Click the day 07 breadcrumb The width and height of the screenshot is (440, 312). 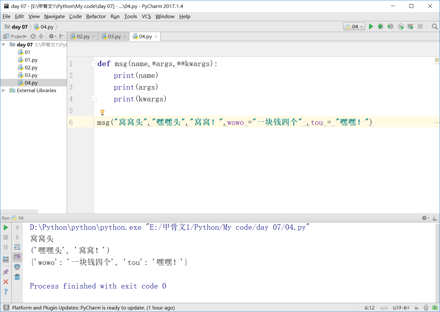pos(16,27)
